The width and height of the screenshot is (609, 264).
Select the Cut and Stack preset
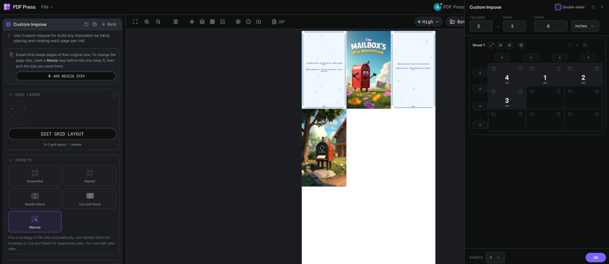click(x=90, y=199)
